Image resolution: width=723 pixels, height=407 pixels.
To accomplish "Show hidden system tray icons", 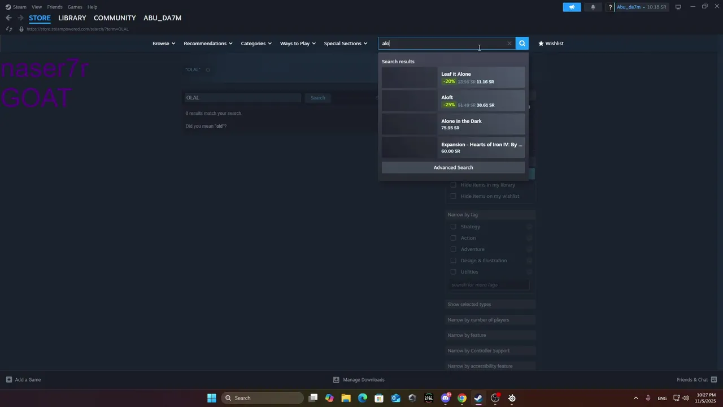I will click(635, 398).
